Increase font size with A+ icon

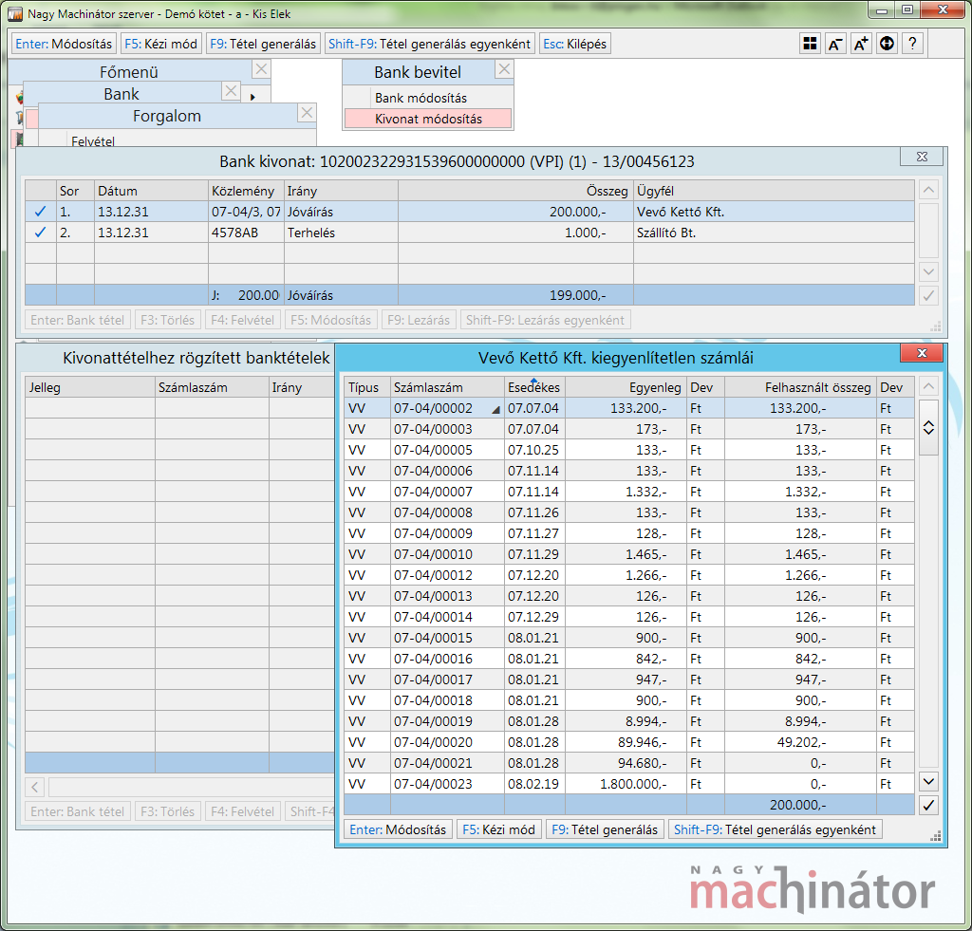(x=861, y=44)
